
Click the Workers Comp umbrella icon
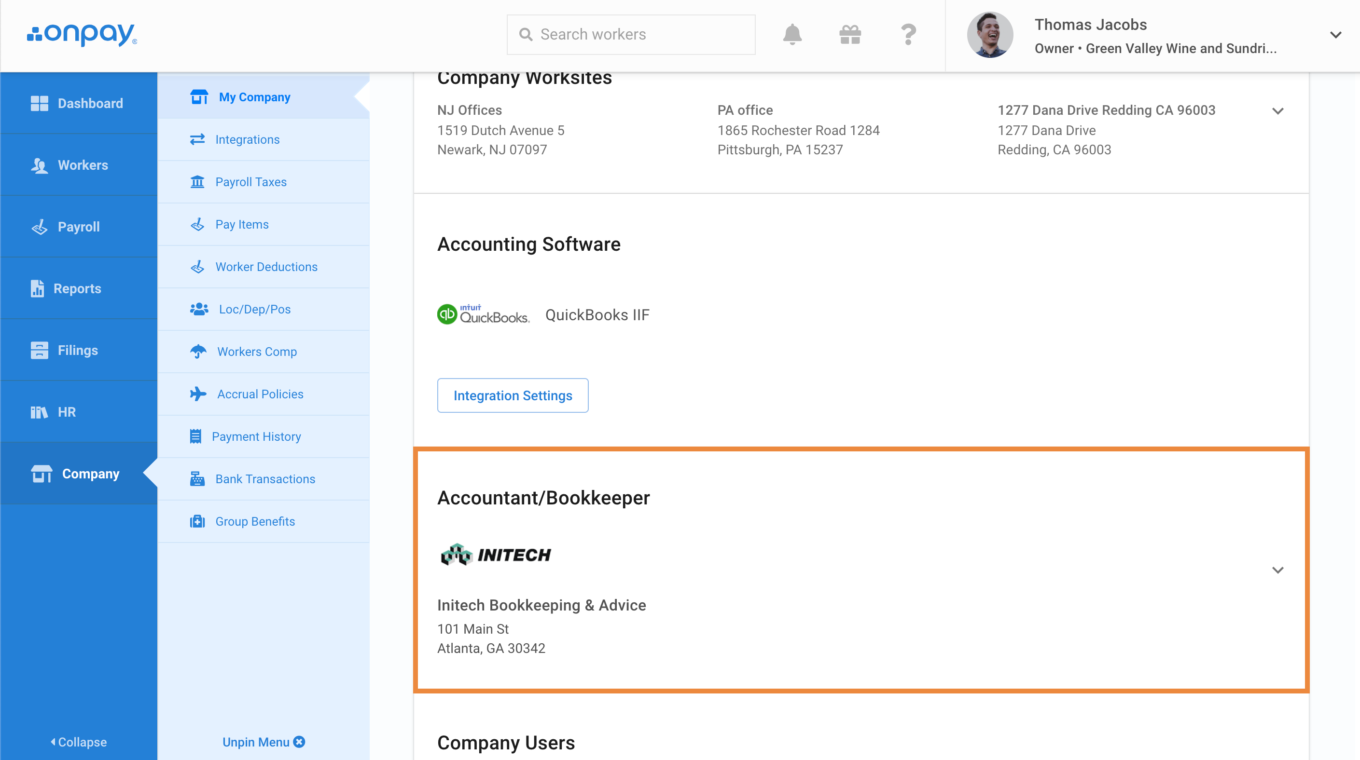(x=198, y=351)
